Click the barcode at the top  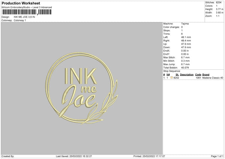pyautogui.click(x=27, y=12)
